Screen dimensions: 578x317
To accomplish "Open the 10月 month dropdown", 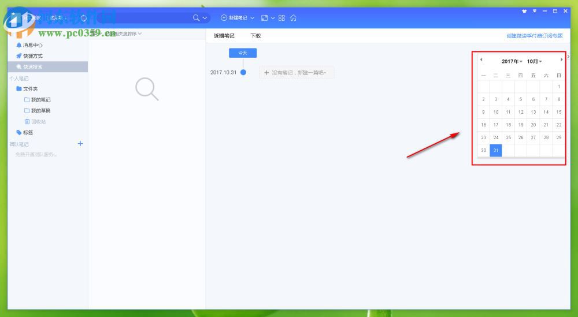I will coord(534,61).
